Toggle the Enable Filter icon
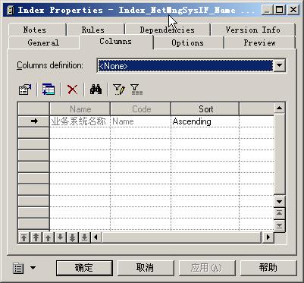 pos(136,90)
